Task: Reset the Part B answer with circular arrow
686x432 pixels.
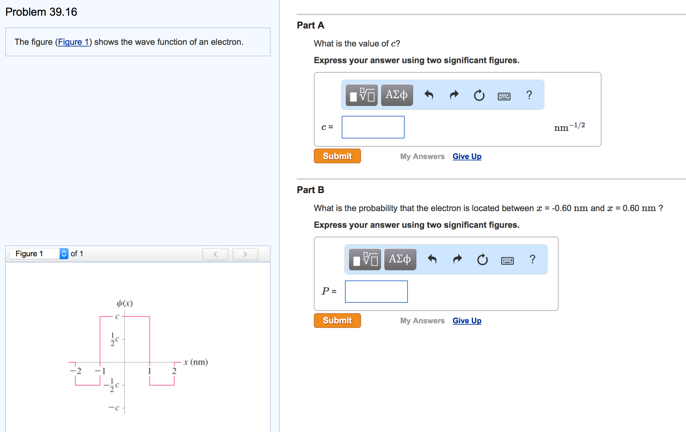Action: (x=482, y=260)
